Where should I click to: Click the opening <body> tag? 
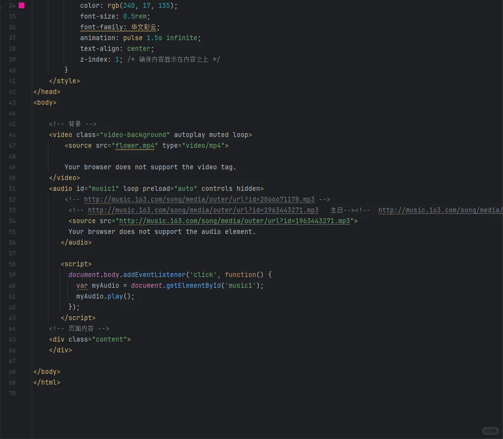pyautogui.click(x=45, y=102)
